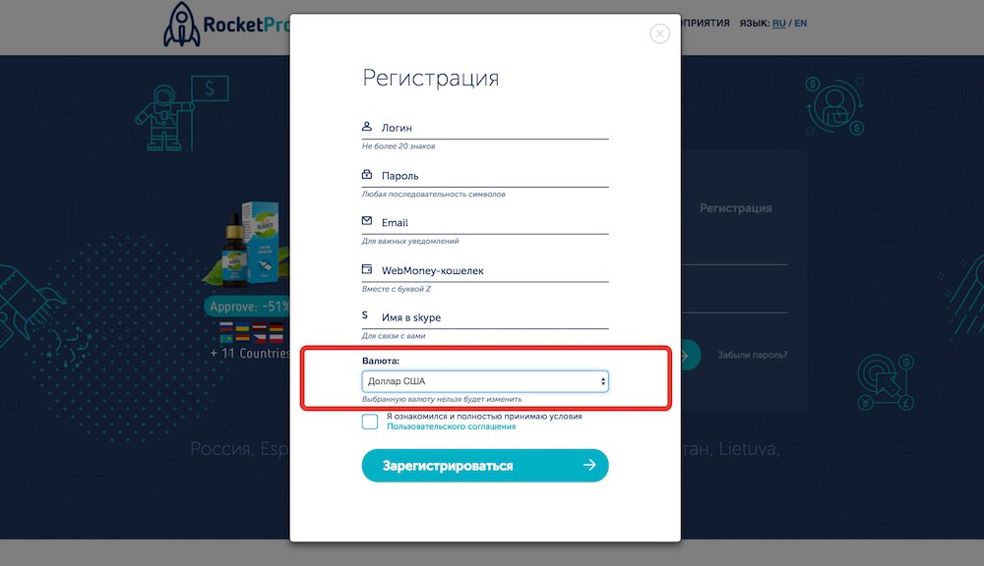Open the Валюта currency dropdown
The image size is (984, 566).
pyautogui.click(x=485, y=381)
